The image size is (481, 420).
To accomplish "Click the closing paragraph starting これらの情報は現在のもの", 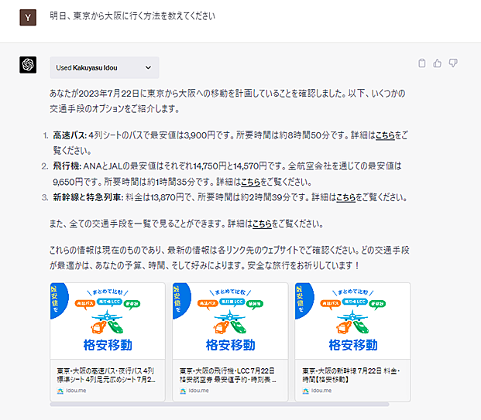I will point(229,258).
